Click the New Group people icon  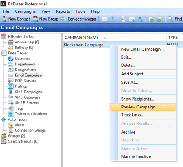tap(35, 19)
